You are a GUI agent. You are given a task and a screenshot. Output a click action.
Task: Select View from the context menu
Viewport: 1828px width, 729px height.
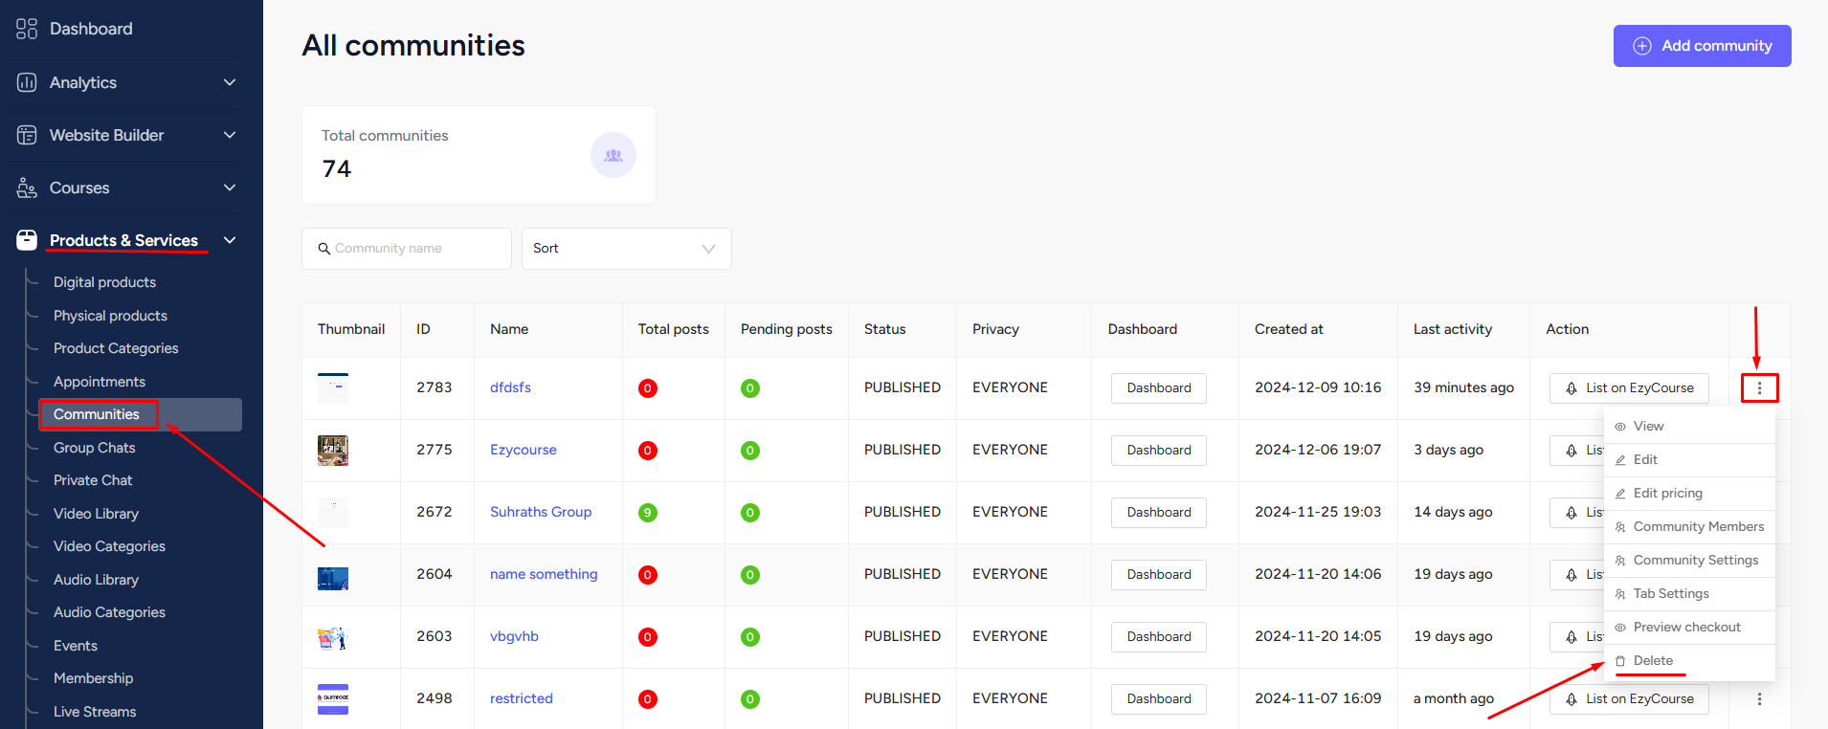tap(1689, 427)
